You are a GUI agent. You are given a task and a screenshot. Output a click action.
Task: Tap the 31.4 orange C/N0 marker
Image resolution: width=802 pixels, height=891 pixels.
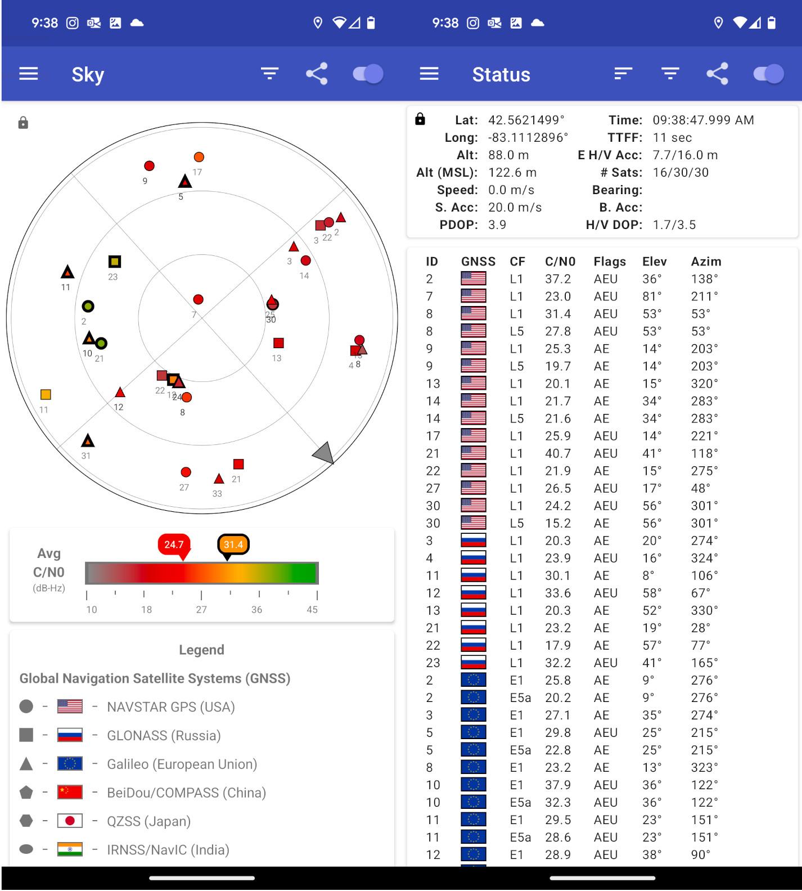233,544
